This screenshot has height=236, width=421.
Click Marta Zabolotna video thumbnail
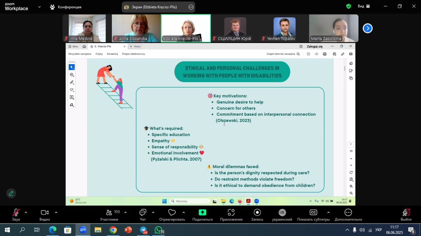point(334,28)
